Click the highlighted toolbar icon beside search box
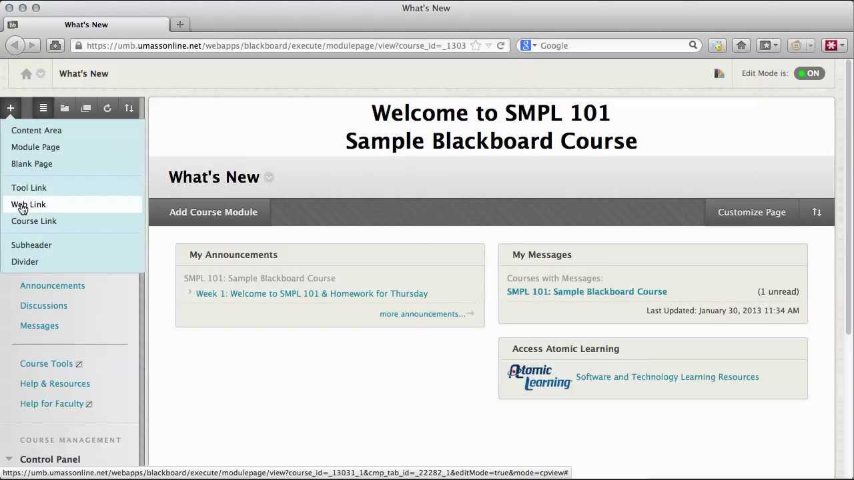The image size is (854, 480). [717, 45]
